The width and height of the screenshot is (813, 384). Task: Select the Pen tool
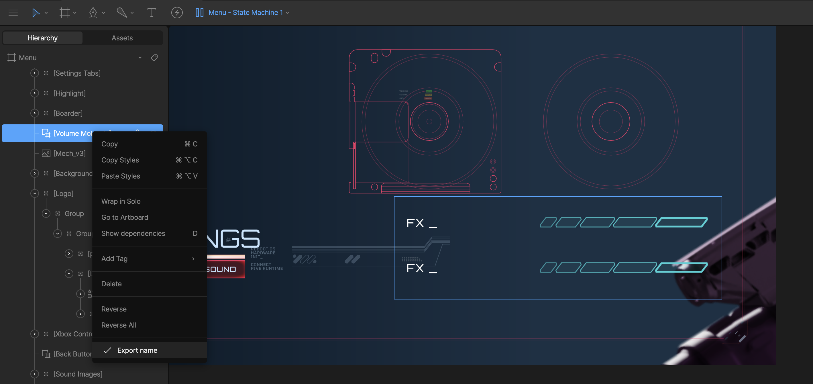(x=93, y=13)
